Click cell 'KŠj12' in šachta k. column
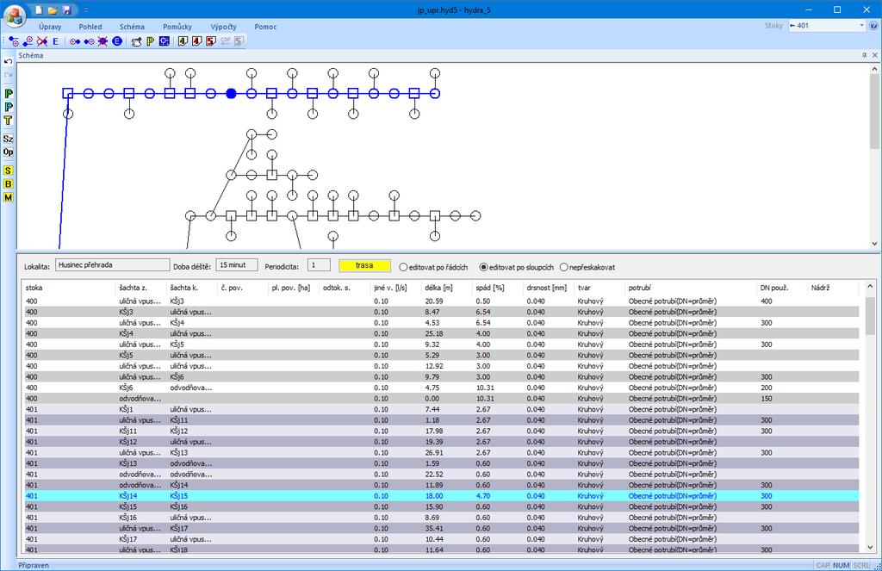Screen dimensions: 882x571 [179, 431]
